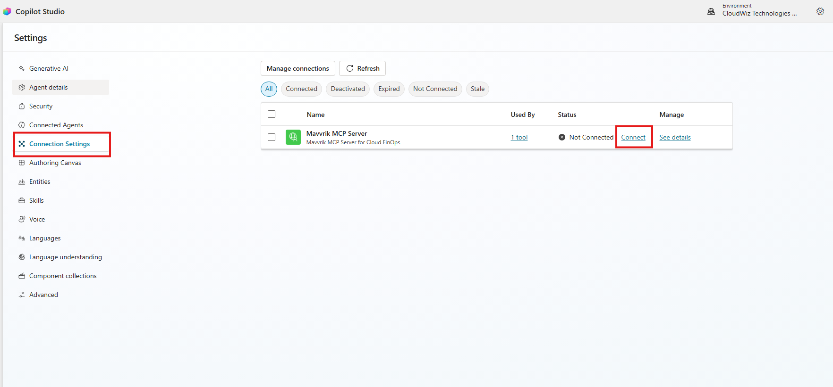Open Languages settings
This screenshot has width=833, height=387.
pyautogui.click(x=60, y=238)
